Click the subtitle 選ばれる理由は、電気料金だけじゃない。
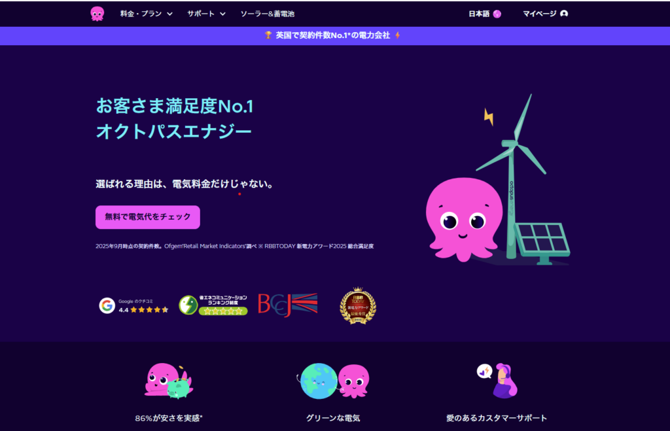 [x=184, y=184]
